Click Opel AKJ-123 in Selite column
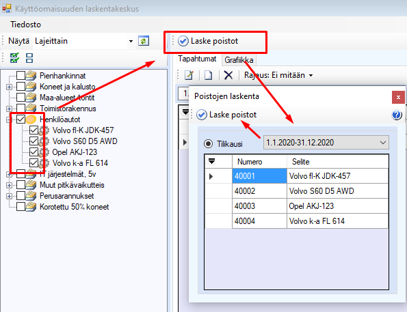Viewport: 407px width, 312px height. coord(338,206)
